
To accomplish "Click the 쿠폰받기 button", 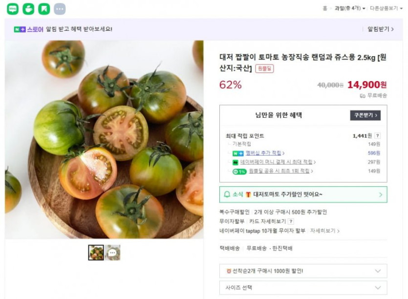I will 365,115.
